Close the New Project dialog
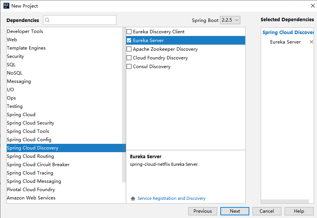The height and width of the screenshot is (218, 317). [x=312, y=6]
